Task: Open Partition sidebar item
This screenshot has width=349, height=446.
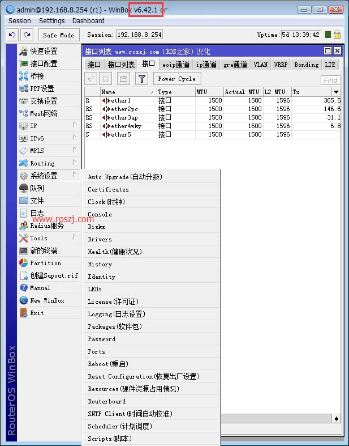Action: [x=49, y=263]
